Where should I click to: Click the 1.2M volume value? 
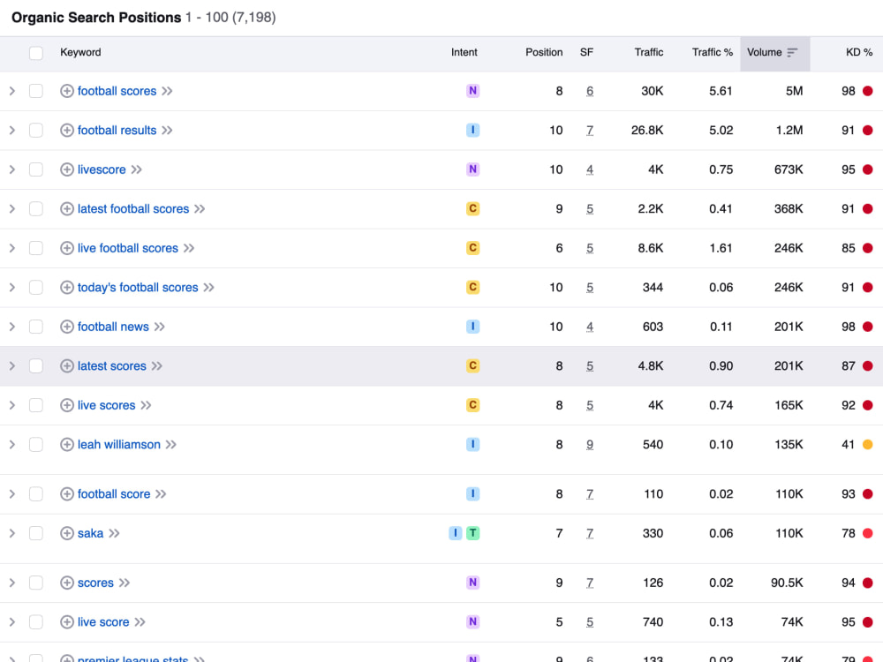pos(789,131)
